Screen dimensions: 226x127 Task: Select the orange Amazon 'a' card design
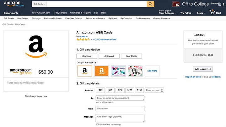coord(101,71)
